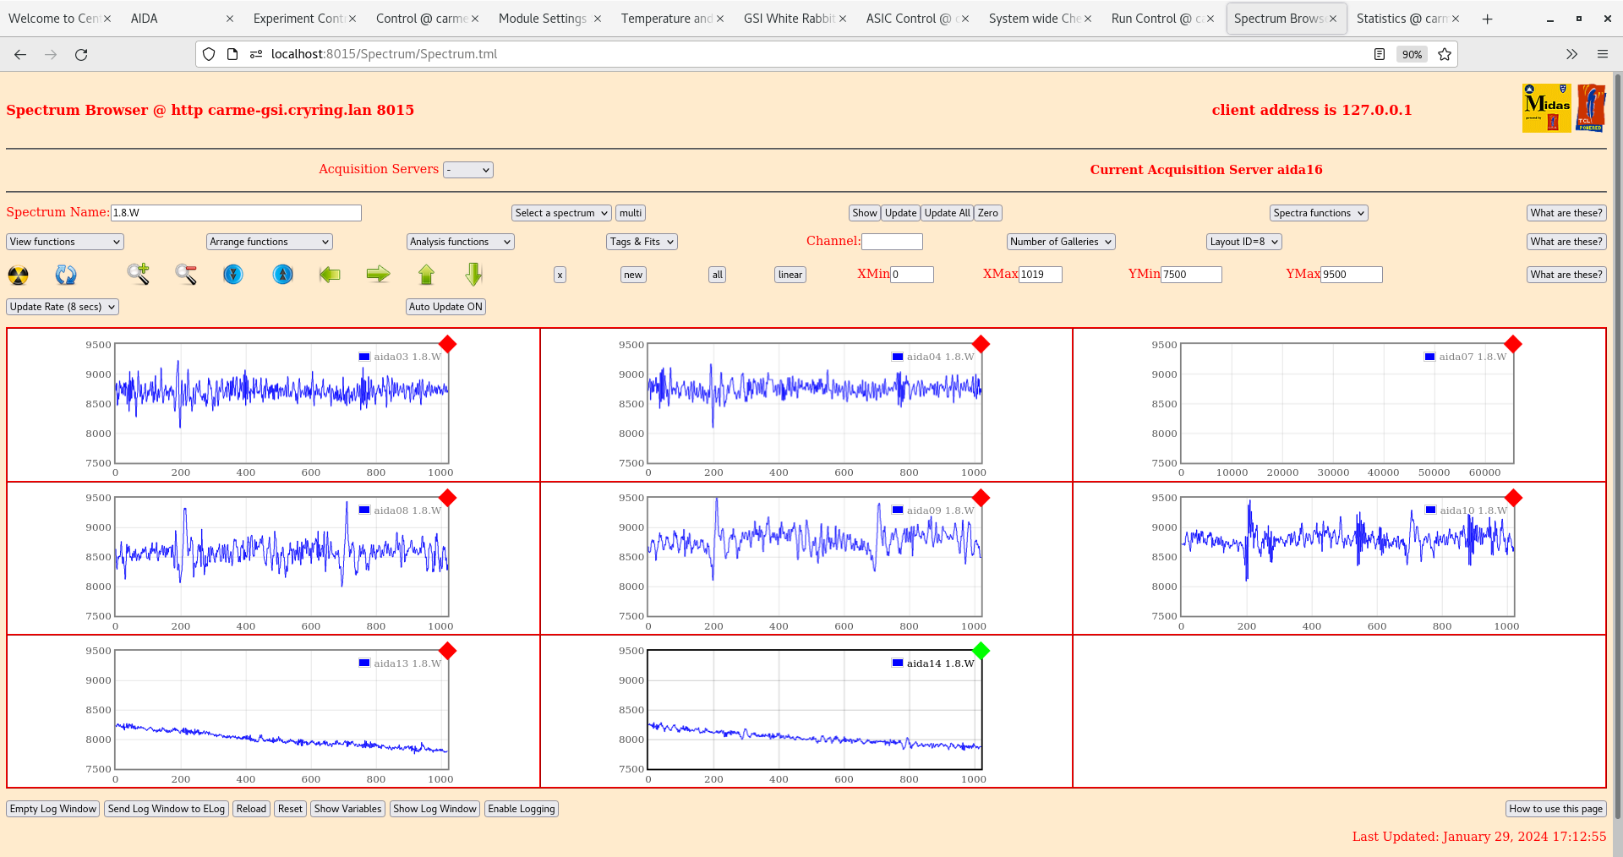
Task: Click the Update All button
Action: click(946, 212)
